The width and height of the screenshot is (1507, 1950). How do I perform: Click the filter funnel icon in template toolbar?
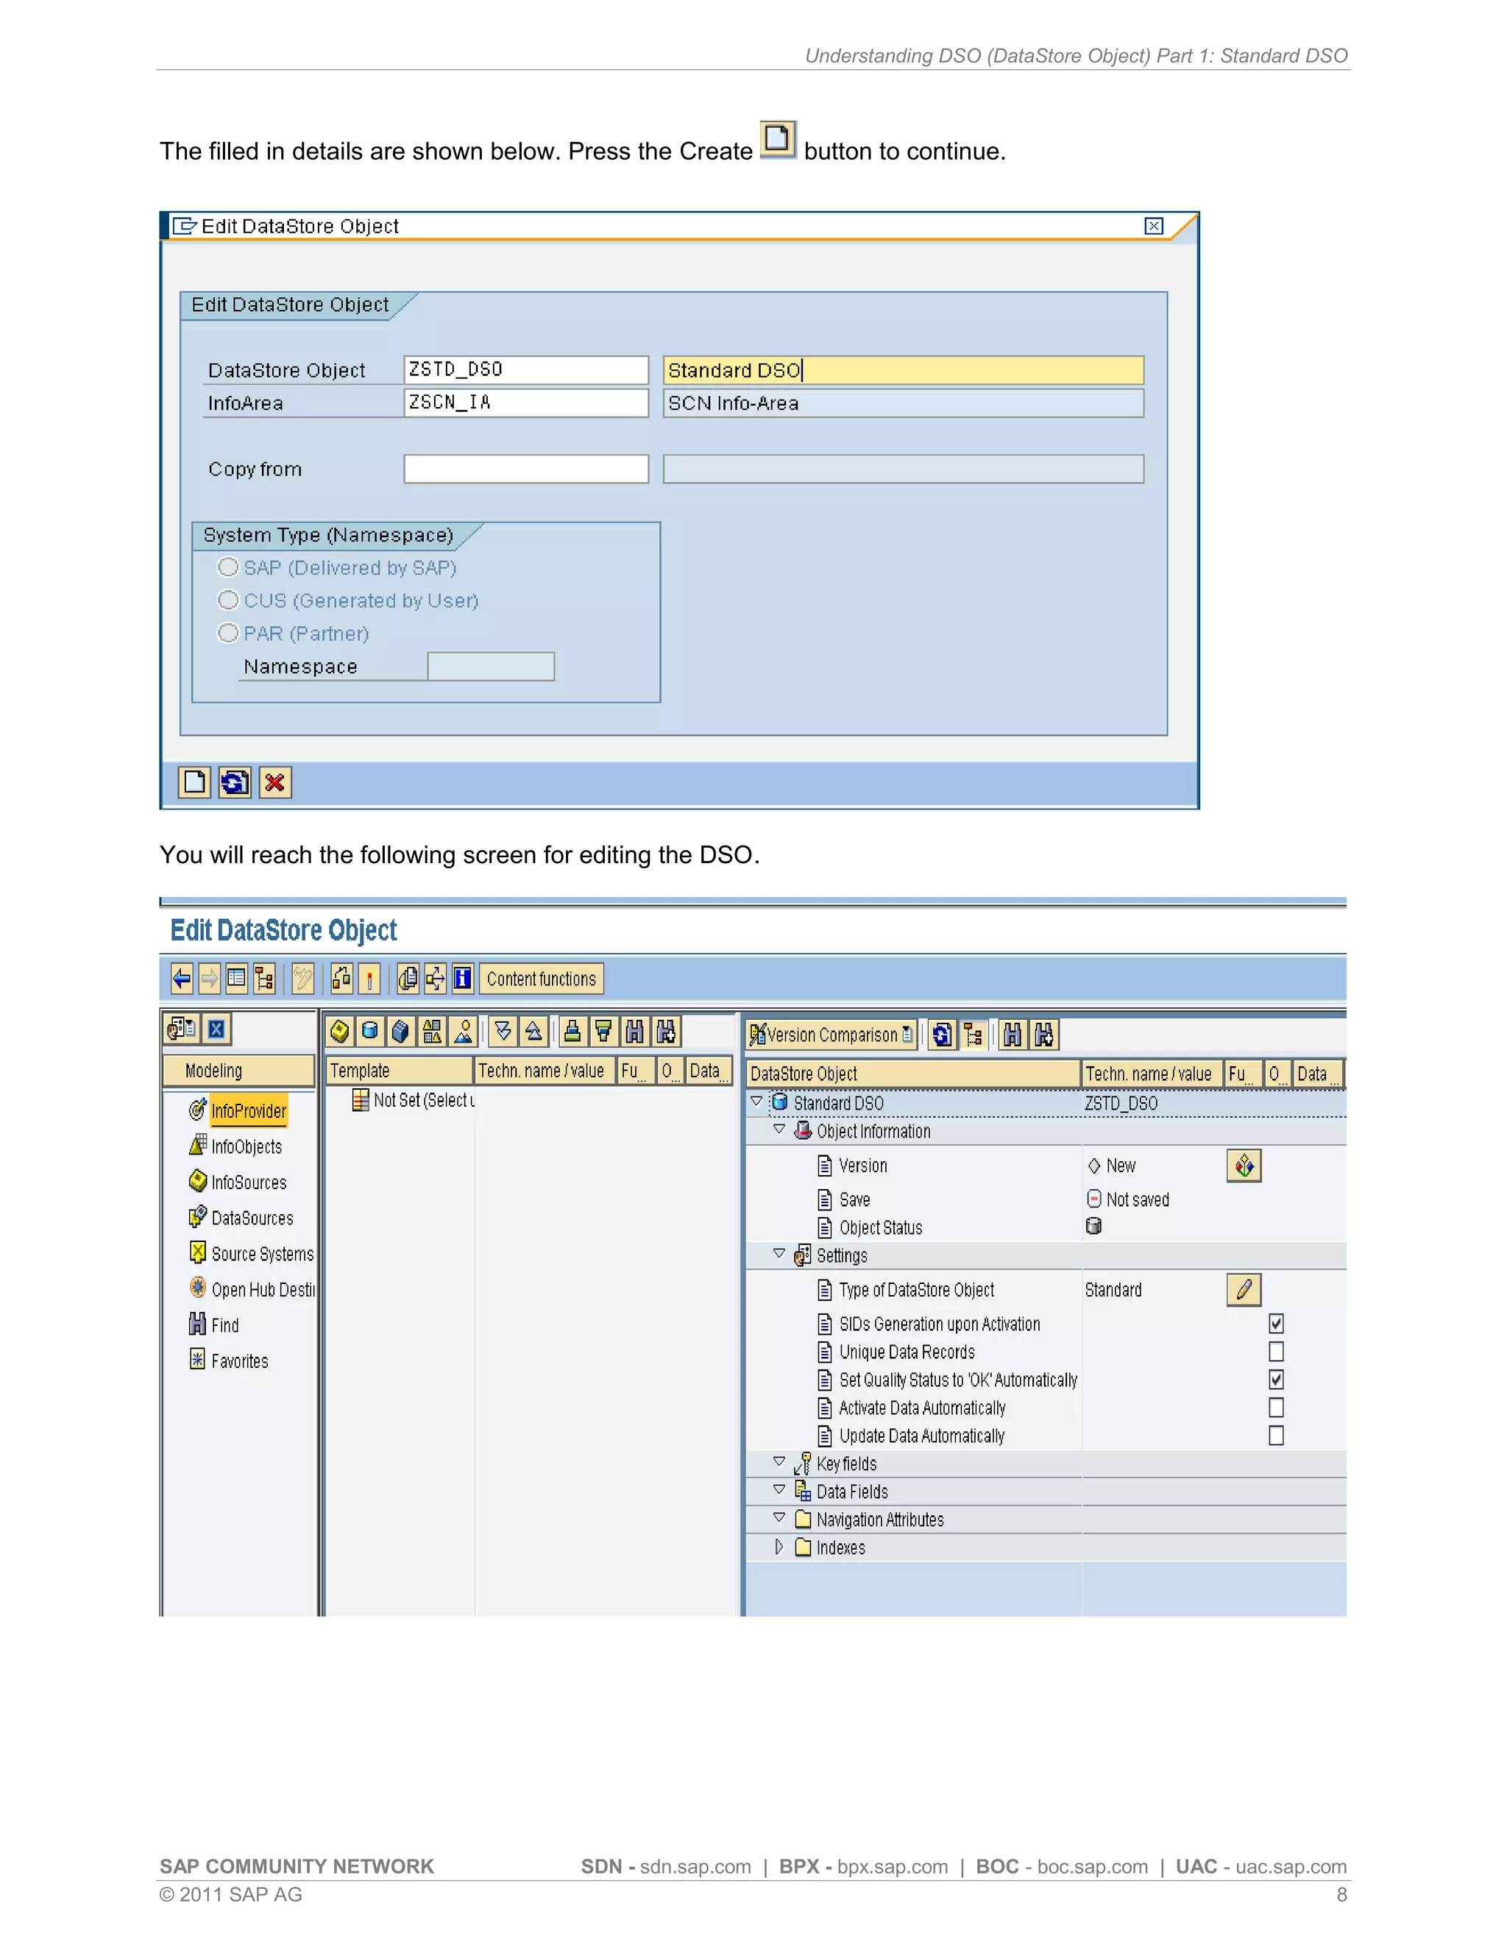pos(603,1032)
